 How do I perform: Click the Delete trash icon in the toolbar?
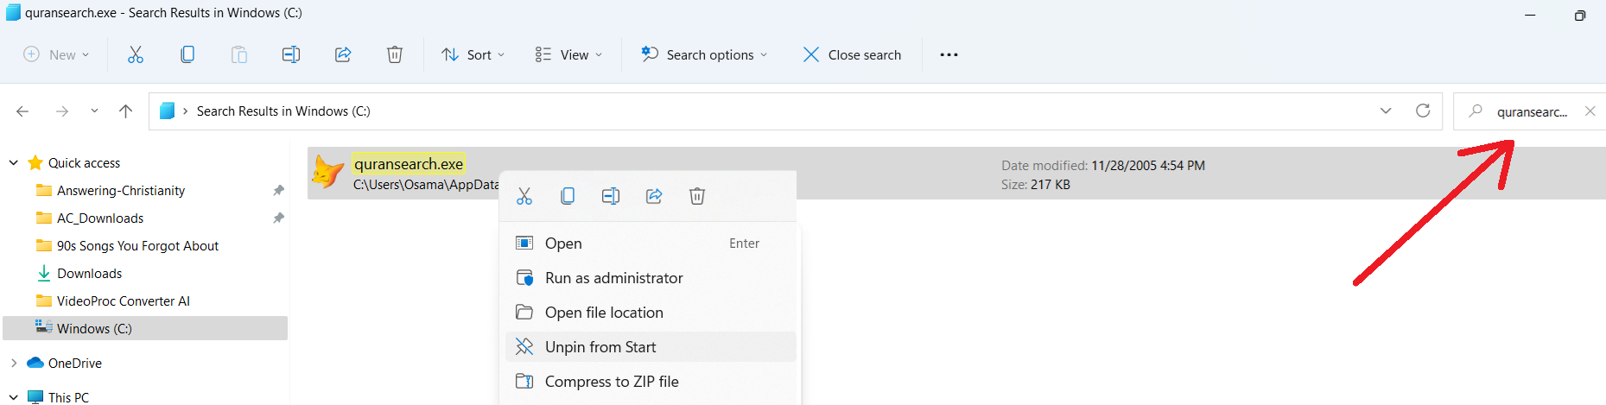(395, 54)
